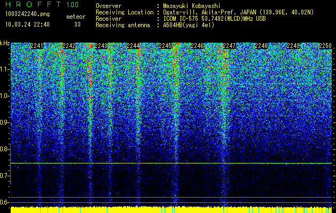This screenshot has width=336, height=213.
Task: Click the 2250 time marker
Action: pos(325,46)
